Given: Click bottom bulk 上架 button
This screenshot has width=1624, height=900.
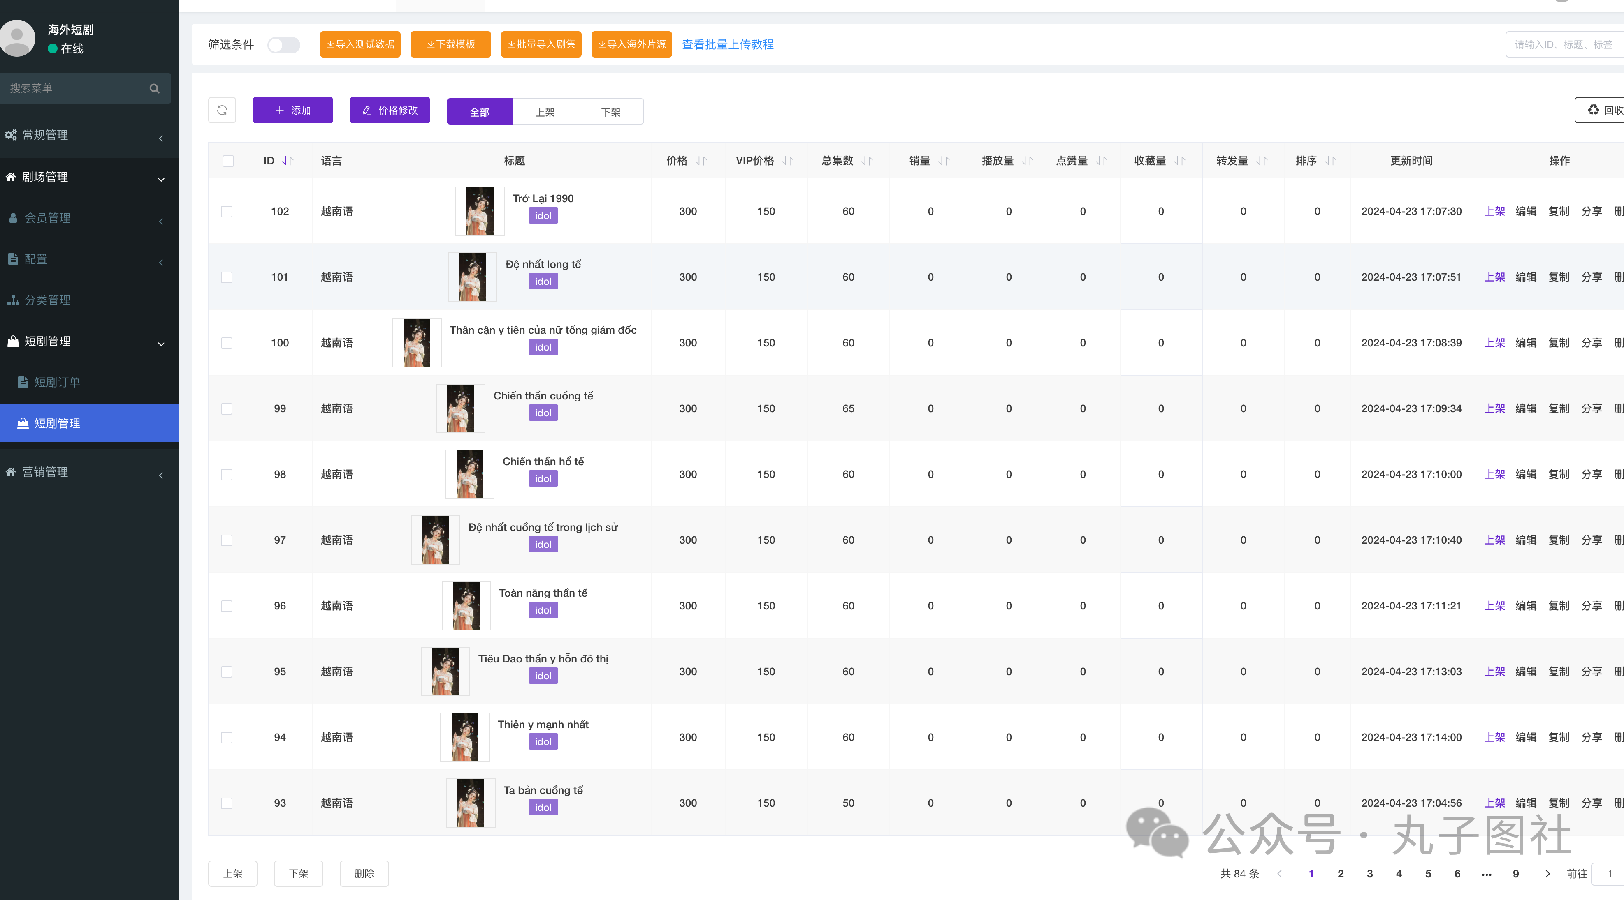Looking at the screenshot, I should click(233, 874).
